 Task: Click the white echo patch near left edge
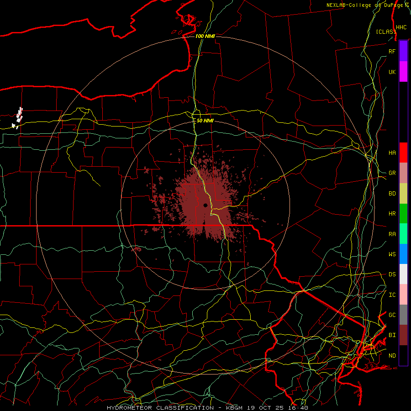click(18, 118)
